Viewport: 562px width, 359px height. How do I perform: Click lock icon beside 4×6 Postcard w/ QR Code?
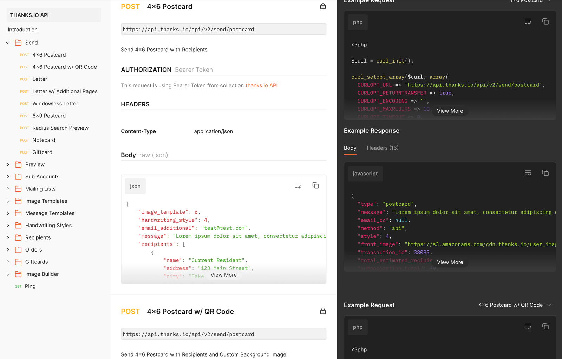click(323, 311)
